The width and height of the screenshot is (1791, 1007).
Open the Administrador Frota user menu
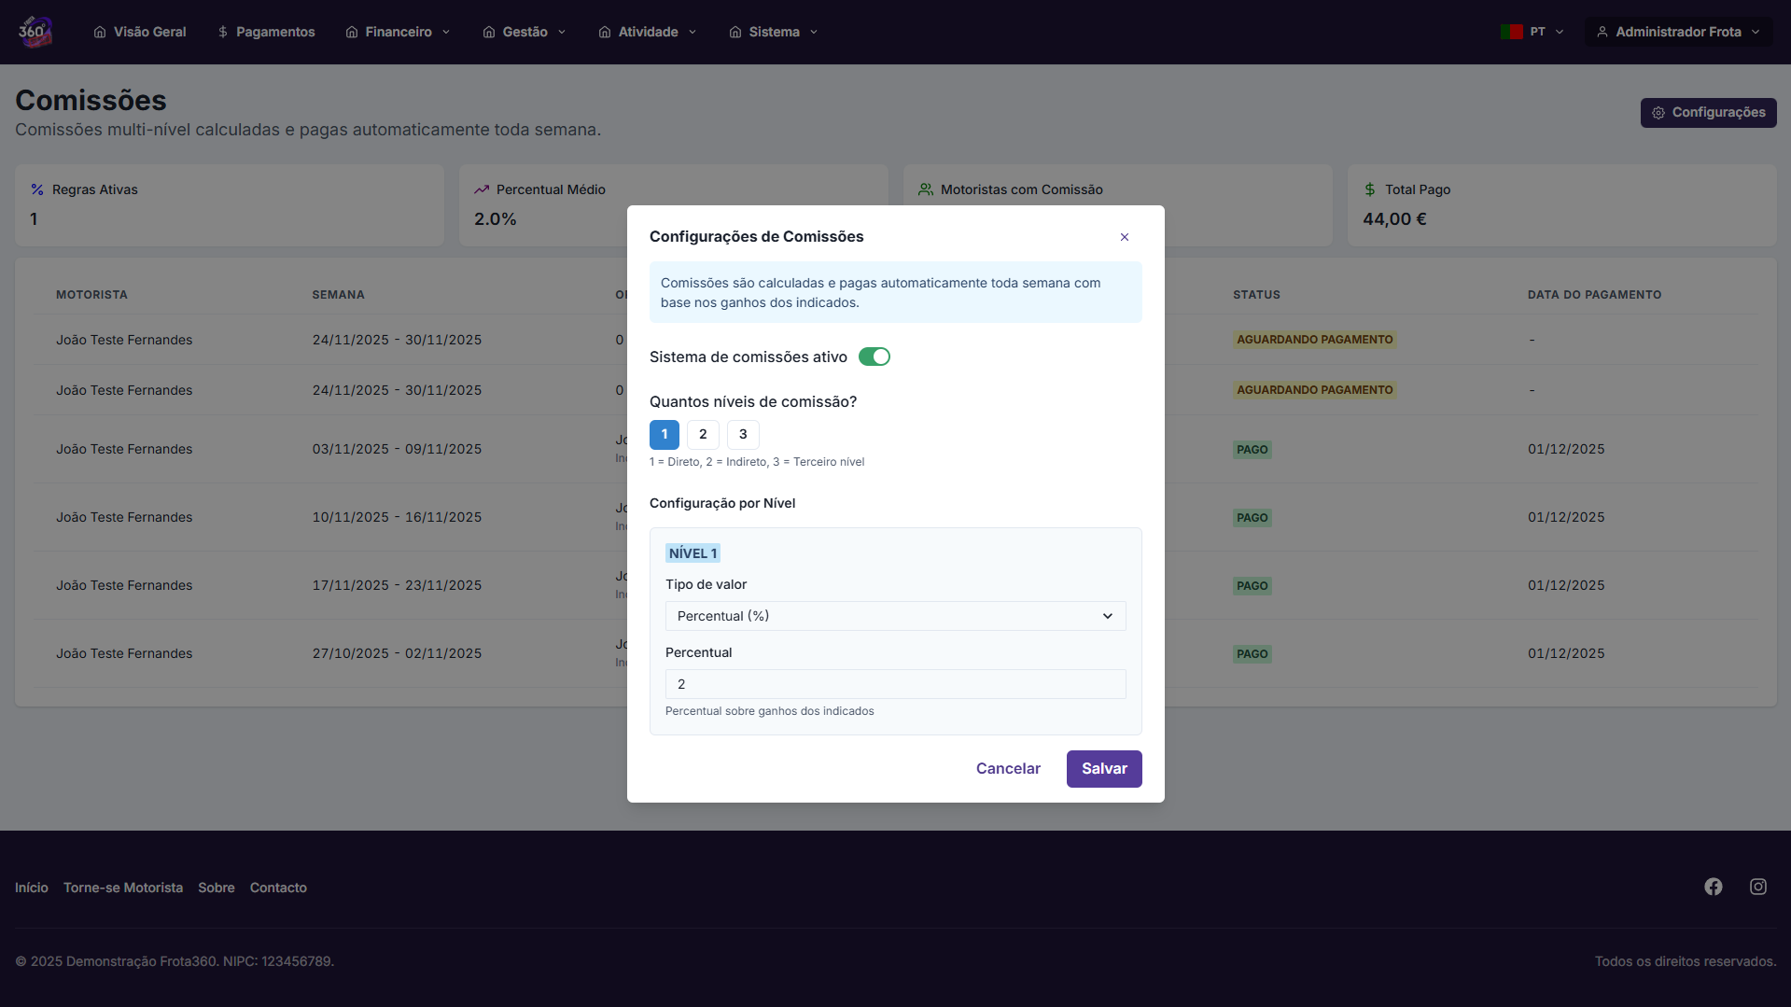[1677, 32]
